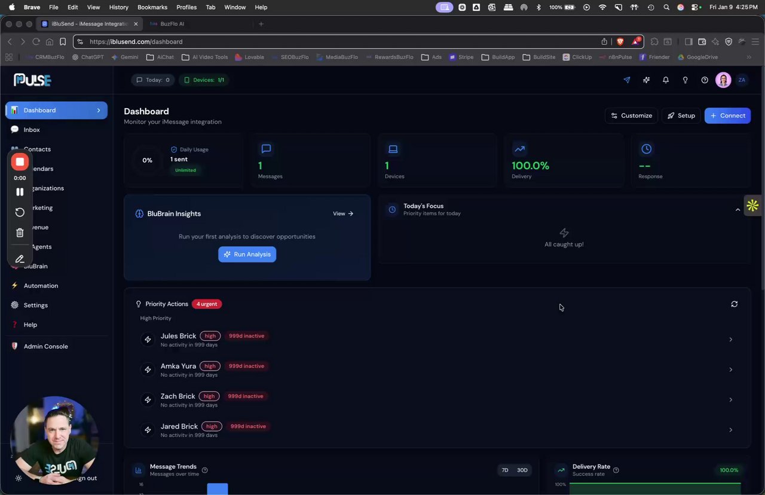Click the ZA account initials badge
Viewport: 765px width, 495px height.
click(742, 80)
